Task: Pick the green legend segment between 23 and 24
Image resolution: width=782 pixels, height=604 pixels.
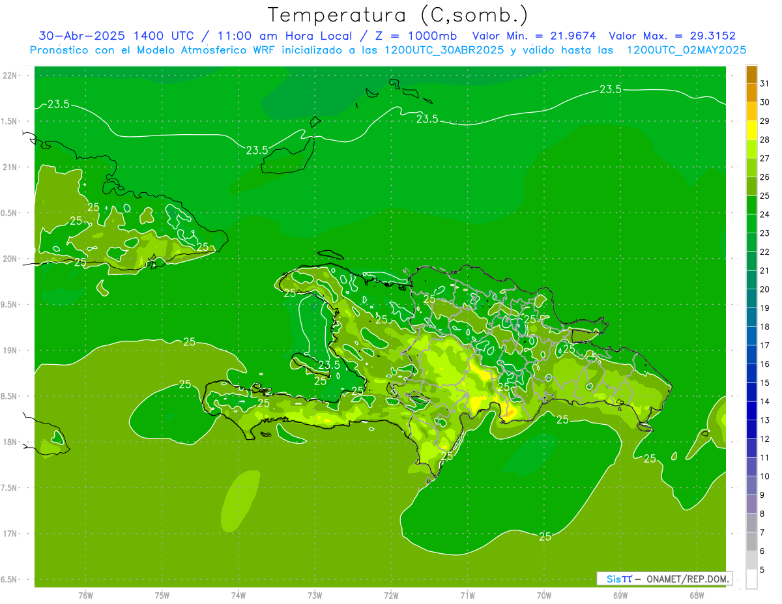Action: pyautogui.click(x=751, y=224)
